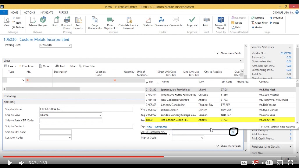This screenshot has width=299, height=168.
Task: Go to Previous record
Action: point(277,18)
